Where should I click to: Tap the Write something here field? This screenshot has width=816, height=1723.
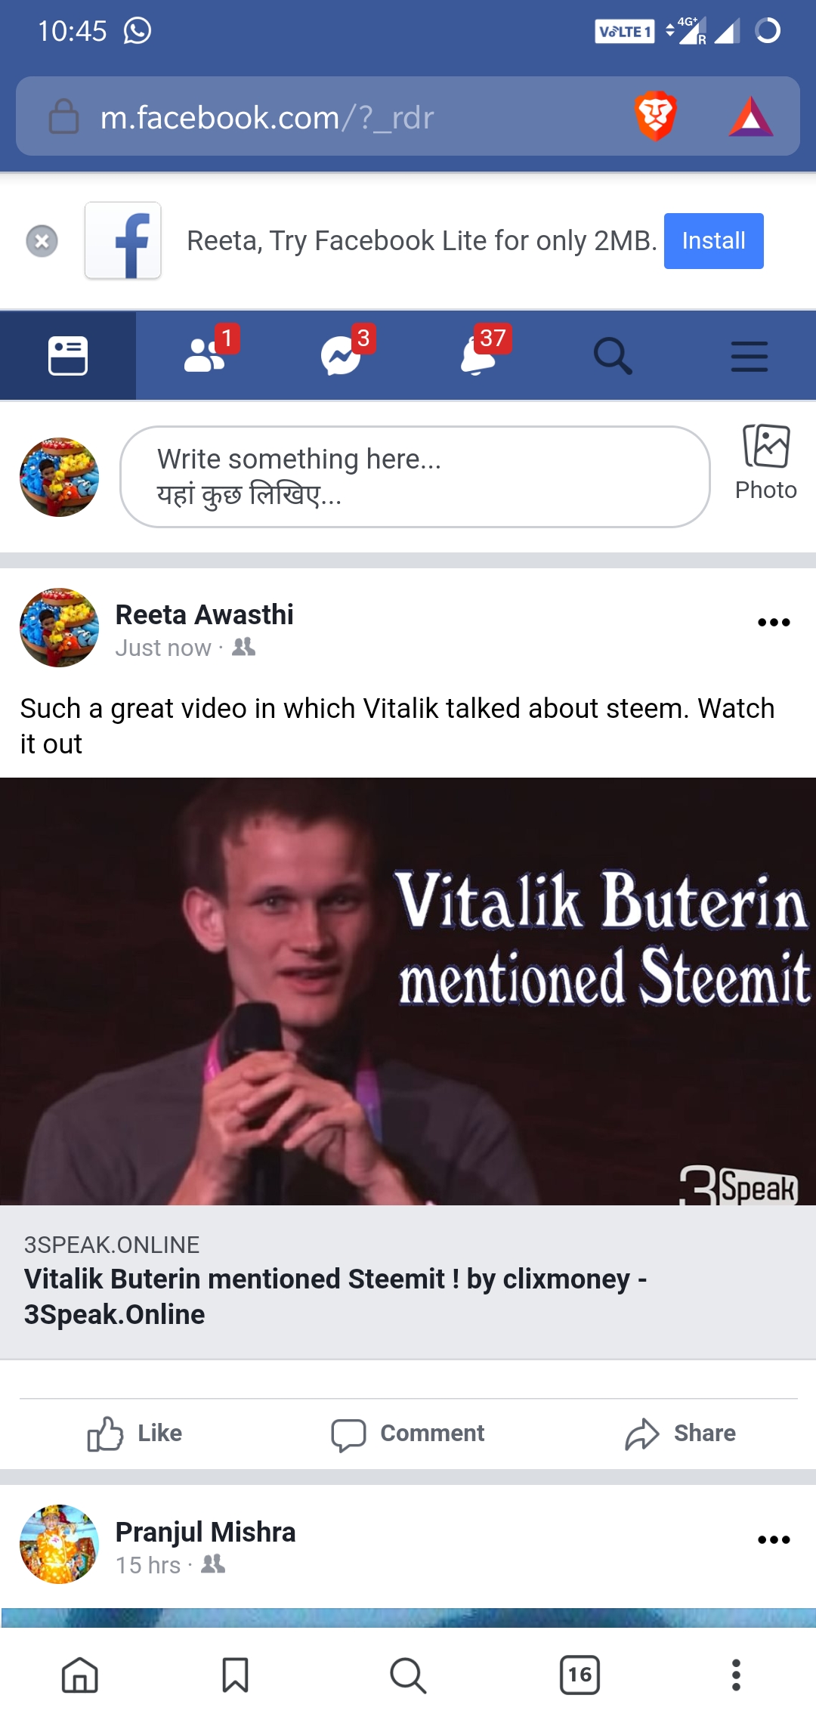tap(415, 477)
